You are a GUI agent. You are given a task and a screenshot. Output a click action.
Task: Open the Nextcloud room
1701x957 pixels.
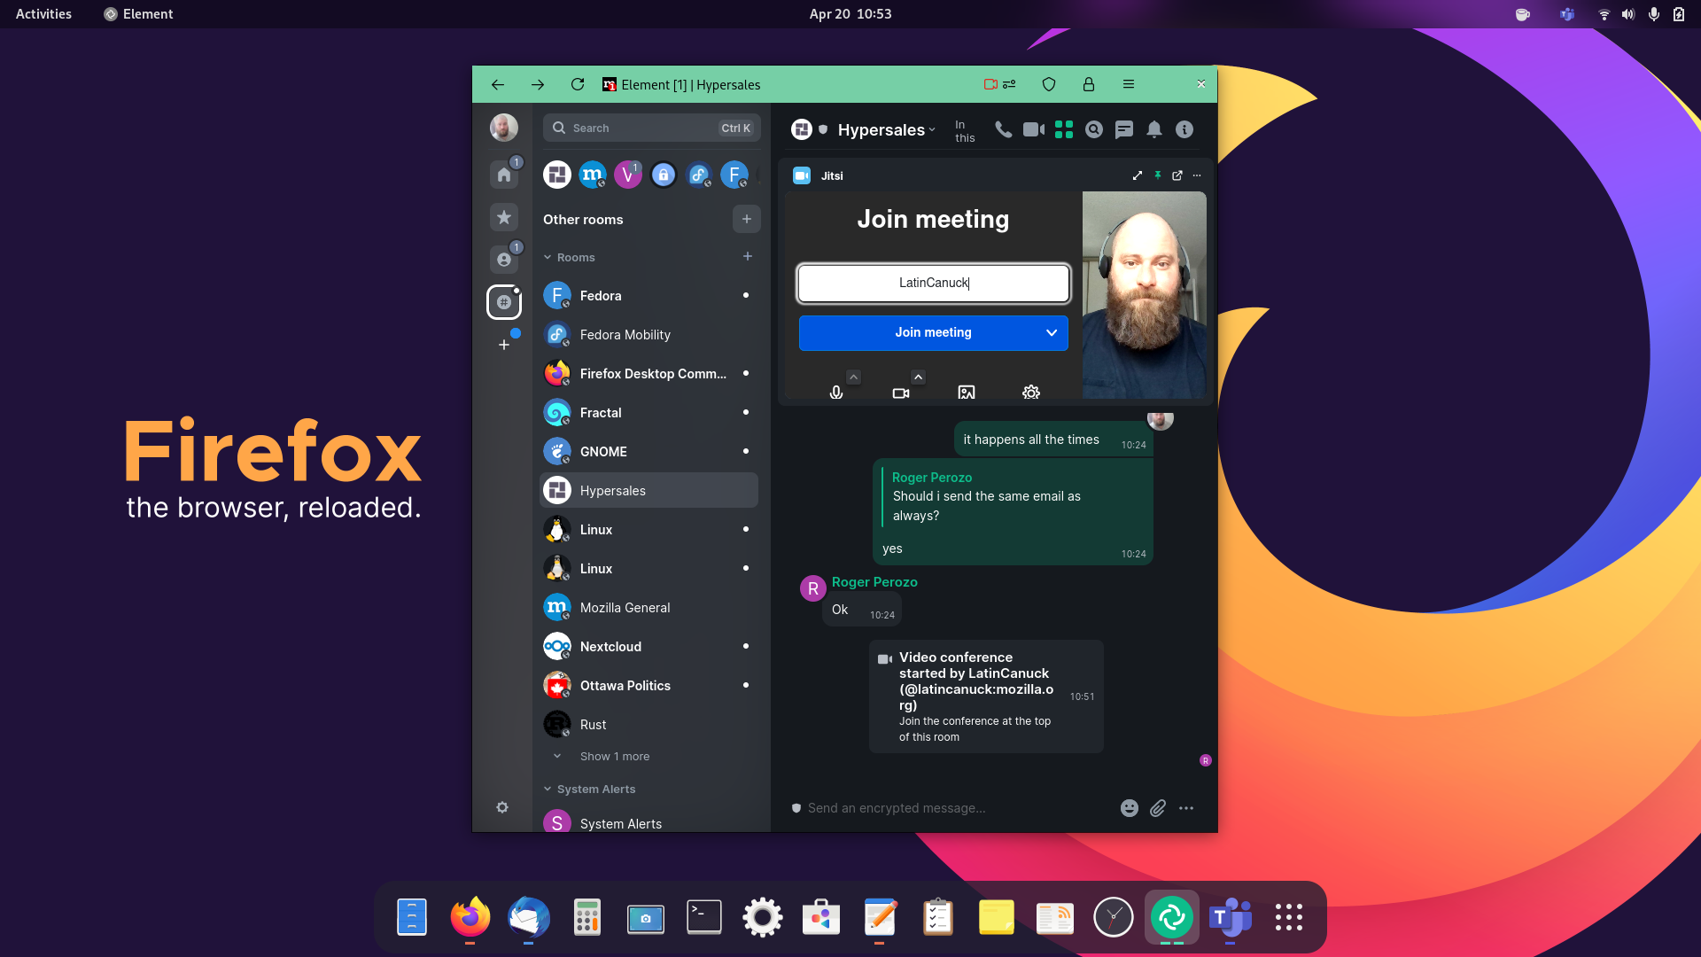pos(649,647)
